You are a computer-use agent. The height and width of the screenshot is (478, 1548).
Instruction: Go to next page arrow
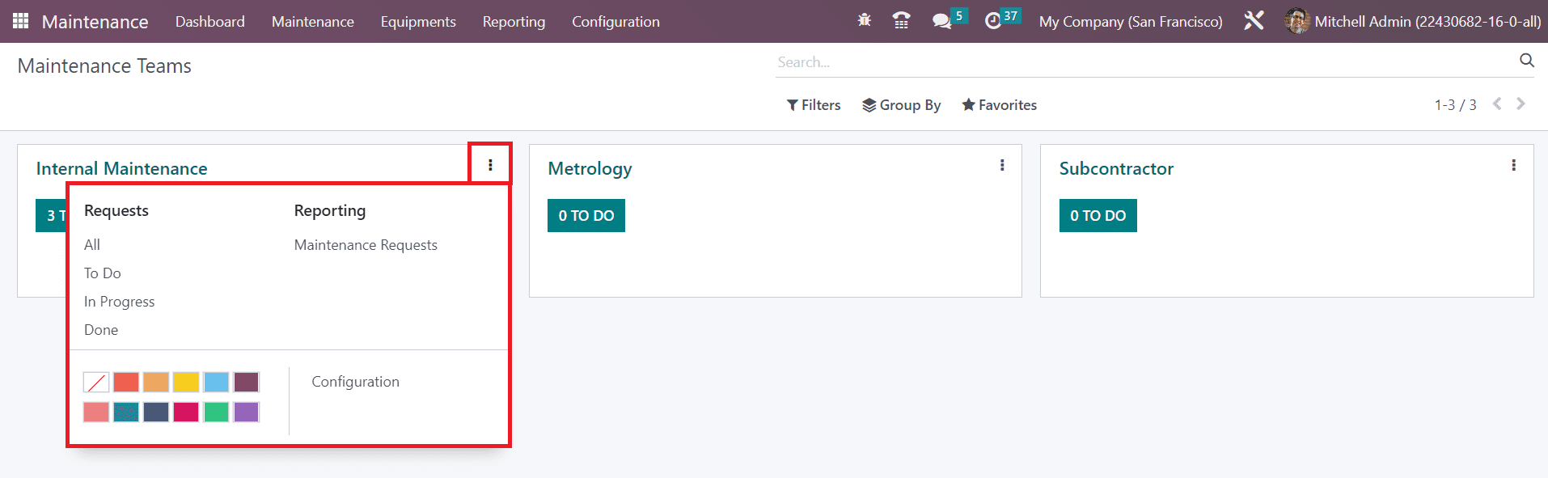point(1521,104)
